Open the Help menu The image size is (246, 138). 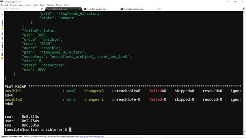point(66,5)
